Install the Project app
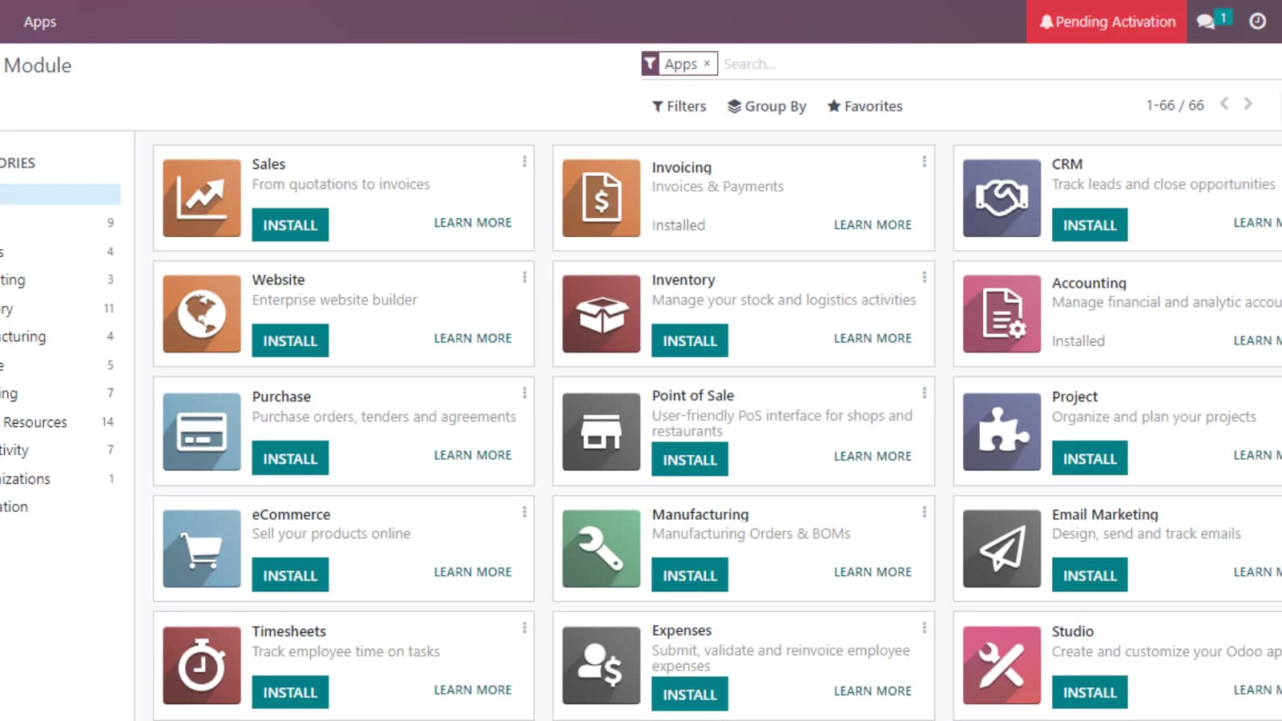 1090,458
